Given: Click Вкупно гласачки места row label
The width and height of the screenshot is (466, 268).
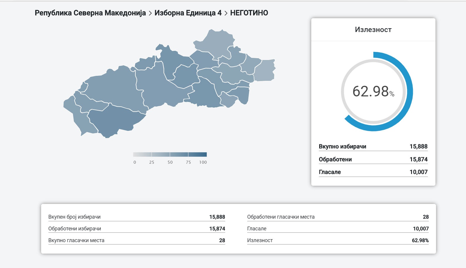Looking at the screenshot, I should tap(76, 240).
